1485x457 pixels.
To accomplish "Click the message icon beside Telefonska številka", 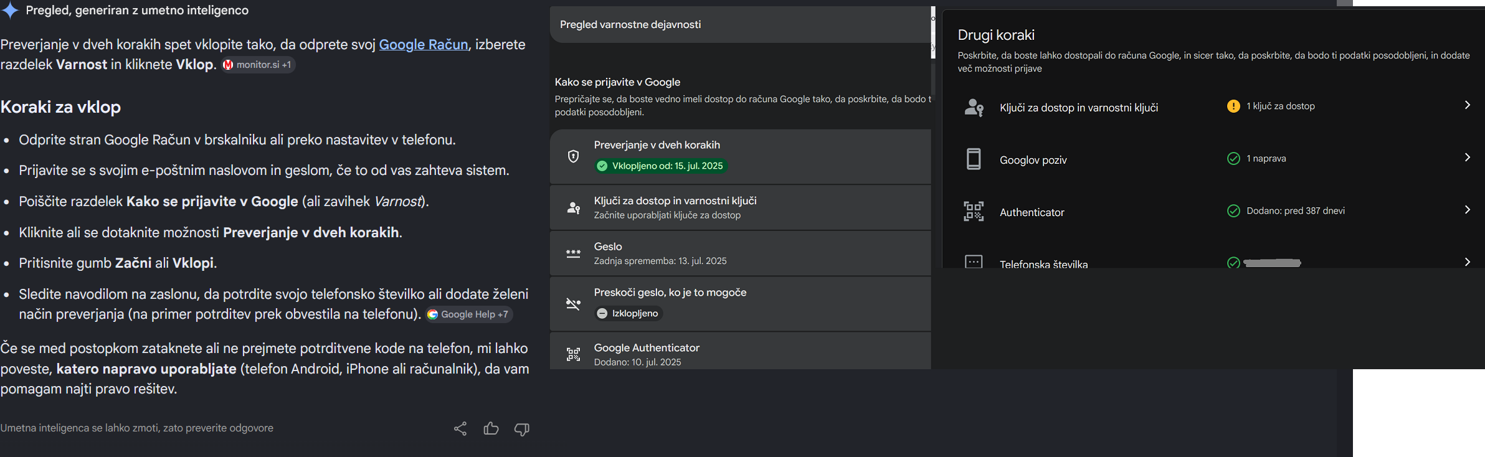I will point(974,261).
